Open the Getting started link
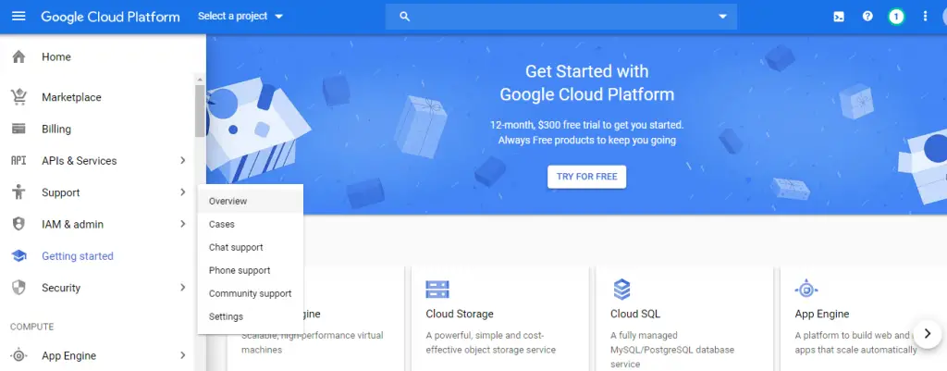Viewport: 947px width, 371px height. click(78, 256)
